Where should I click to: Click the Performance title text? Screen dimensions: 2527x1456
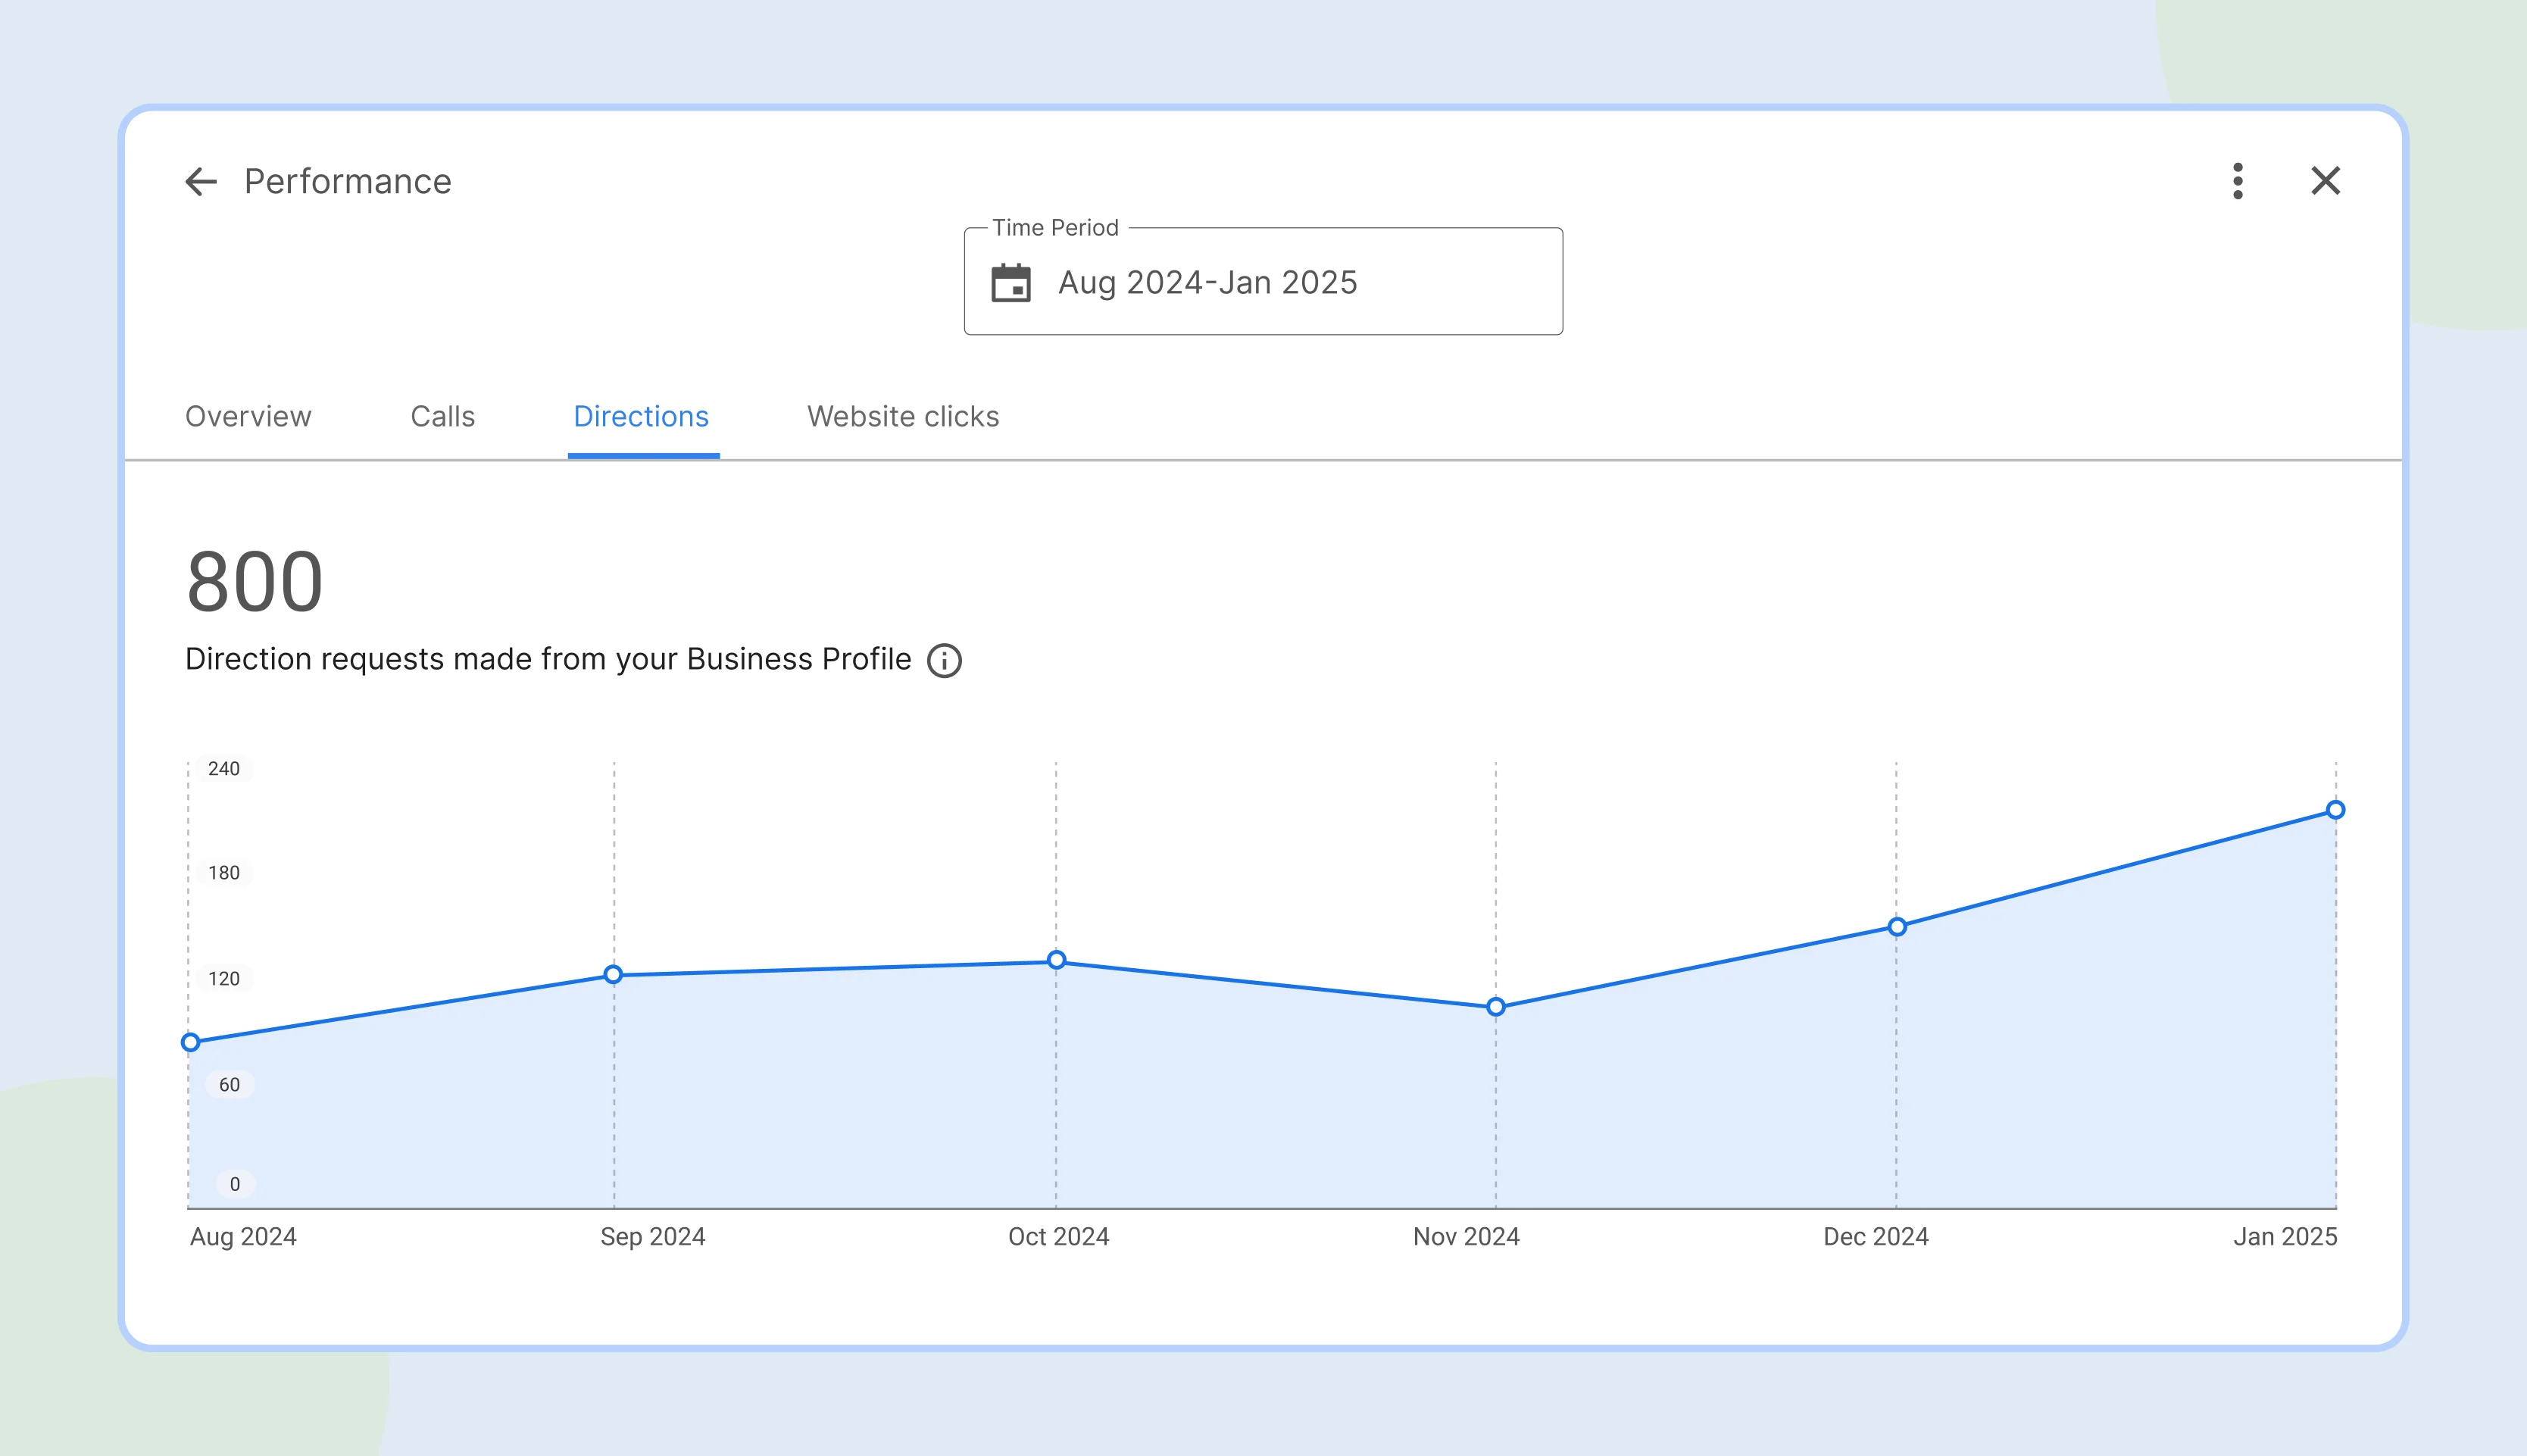point(348,181)
